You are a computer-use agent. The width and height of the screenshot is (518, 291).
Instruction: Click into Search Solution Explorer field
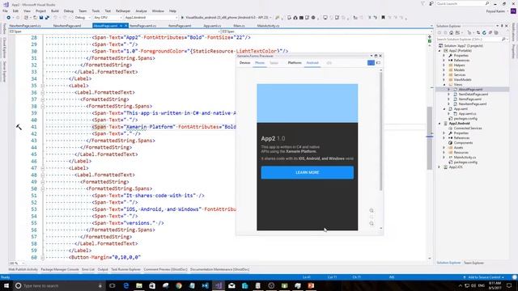[472, 40]
